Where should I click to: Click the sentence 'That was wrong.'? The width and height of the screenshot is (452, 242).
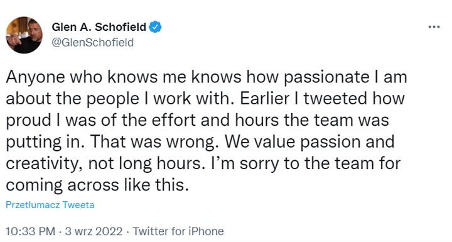[x=153, y=142]
